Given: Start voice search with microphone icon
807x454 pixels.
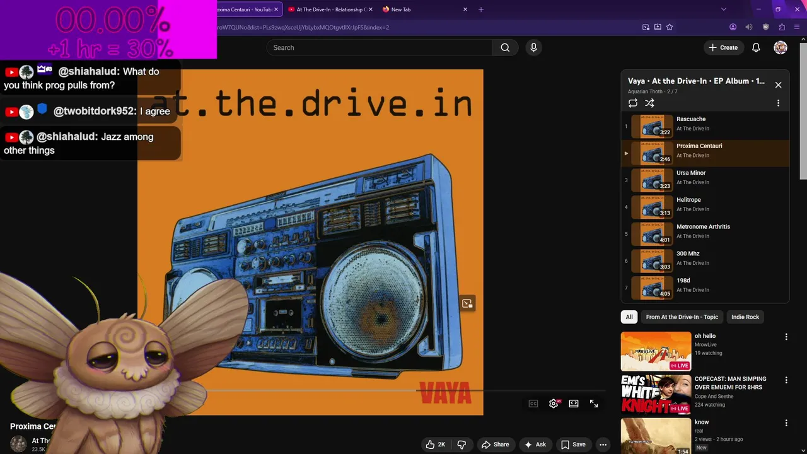Looking at the screenshot, I should [x=534, y=47].
